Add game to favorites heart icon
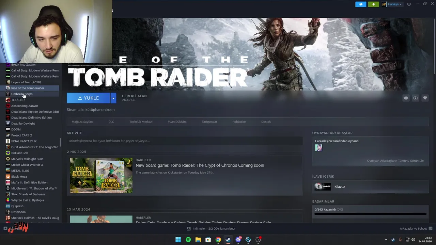This screenshot has height=245, width=436. pos(425,98)
